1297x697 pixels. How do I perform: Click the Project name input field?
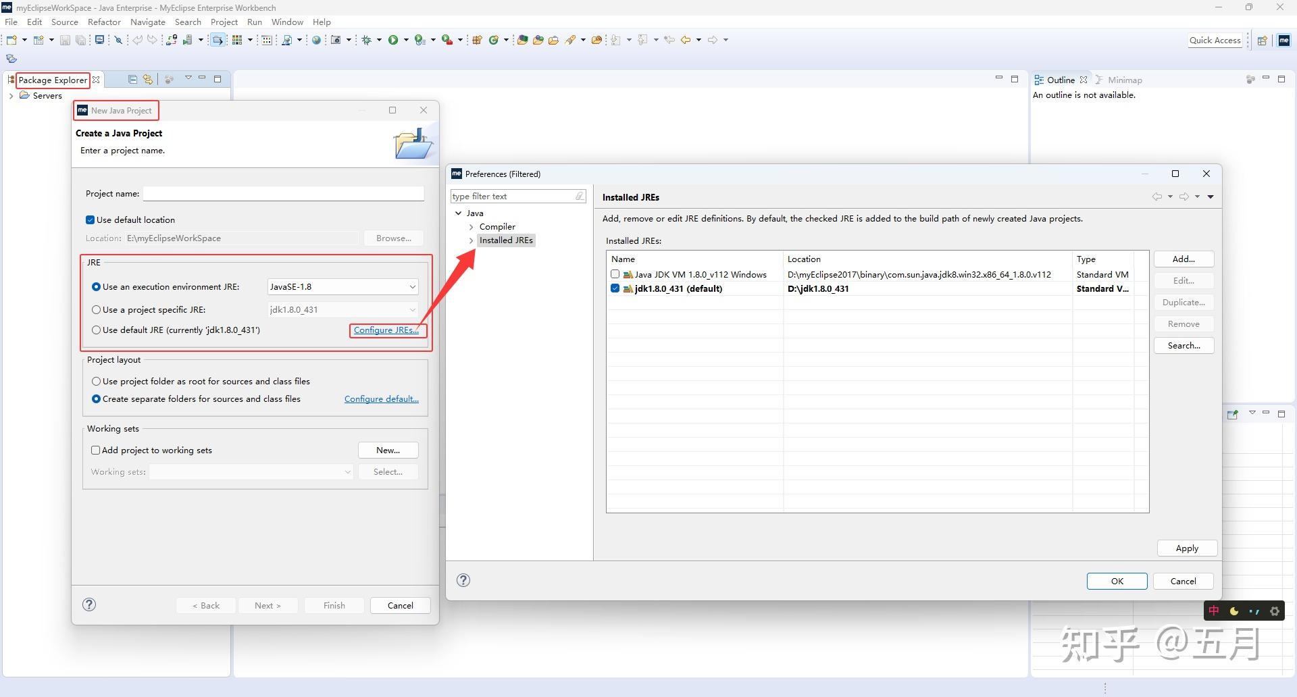pyautogui.click(x=284, y=194)
